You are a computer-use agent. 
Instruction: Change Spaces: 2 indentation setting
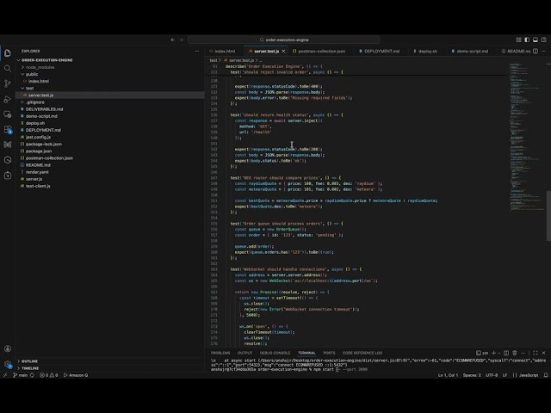pos(472,375)
